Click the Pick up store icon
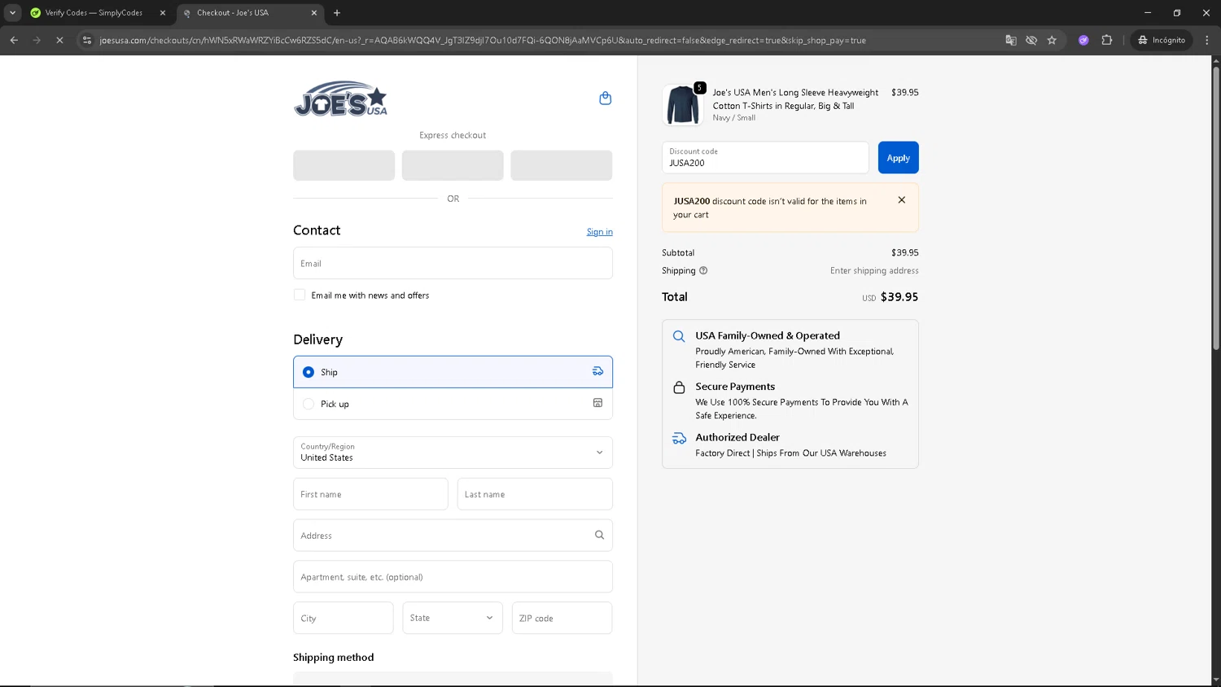Image resolution: width=1221 pixels, height=687 pixels. tap(597, 403)
